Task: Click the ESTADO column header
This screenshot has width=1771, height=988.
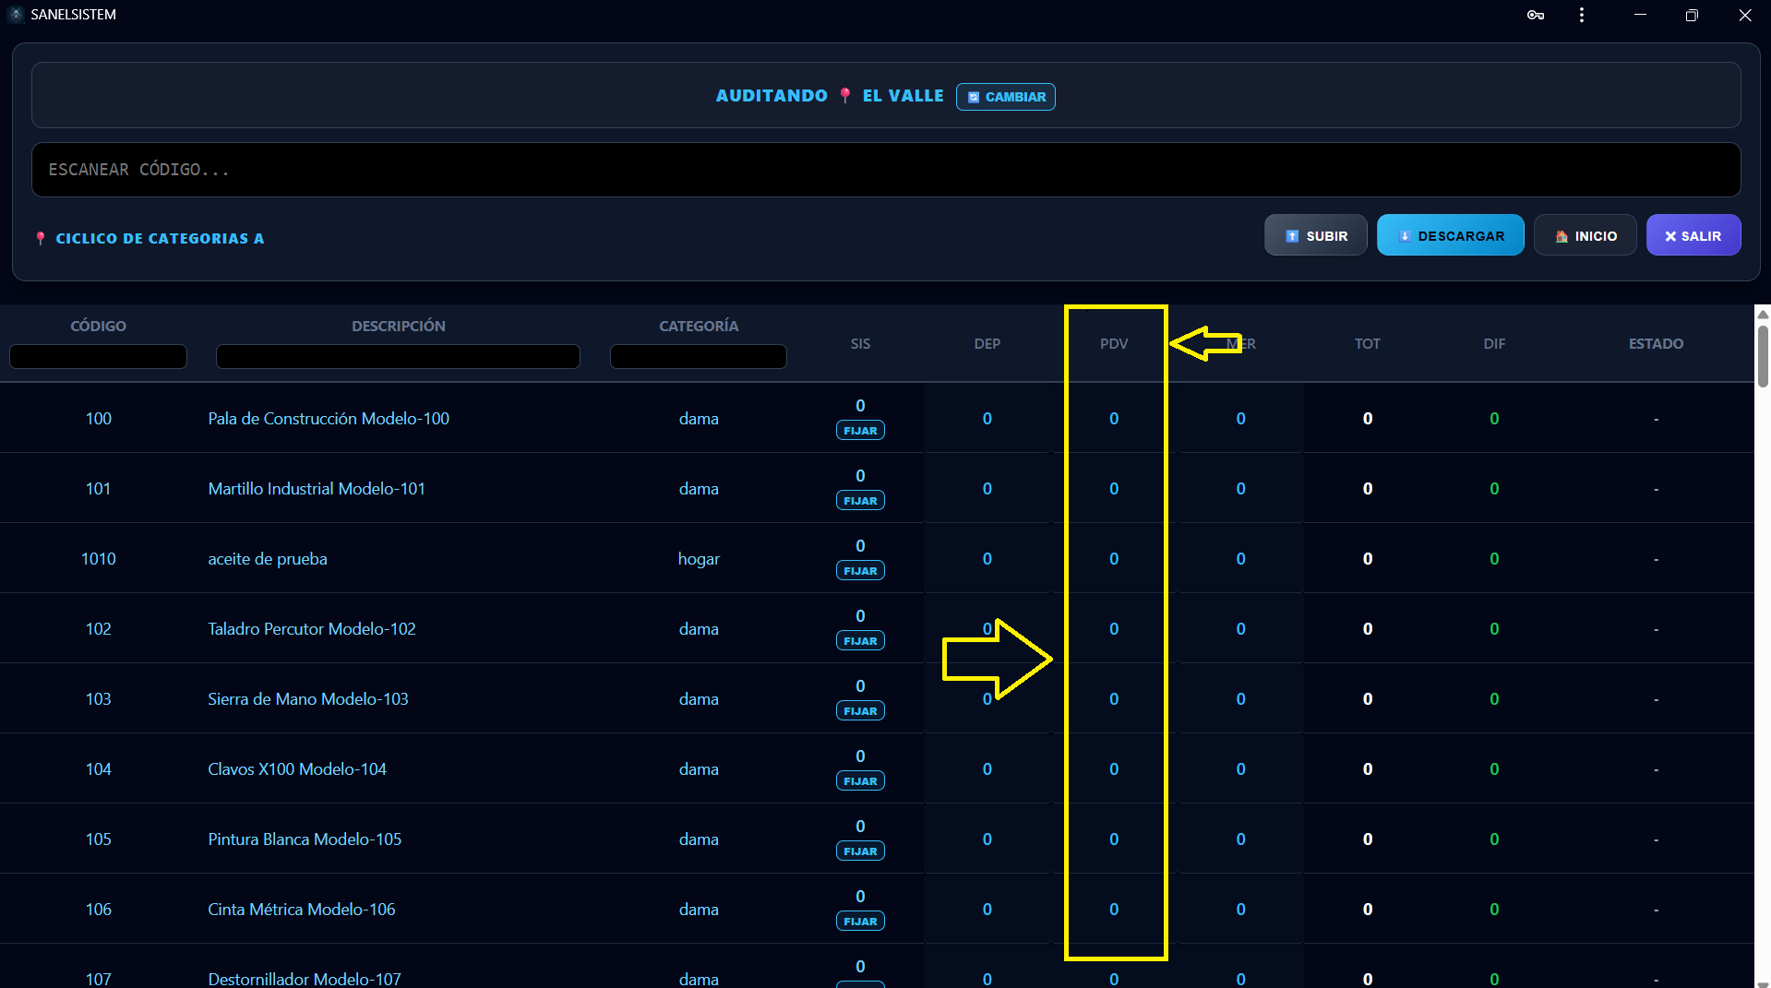Action: click(1656, 344)
